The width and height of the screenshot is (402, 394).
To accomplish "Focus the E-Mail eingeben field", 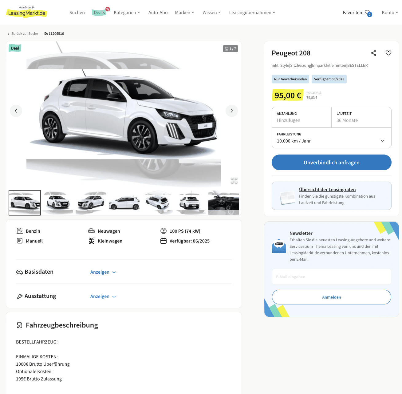I will (332, 277).
